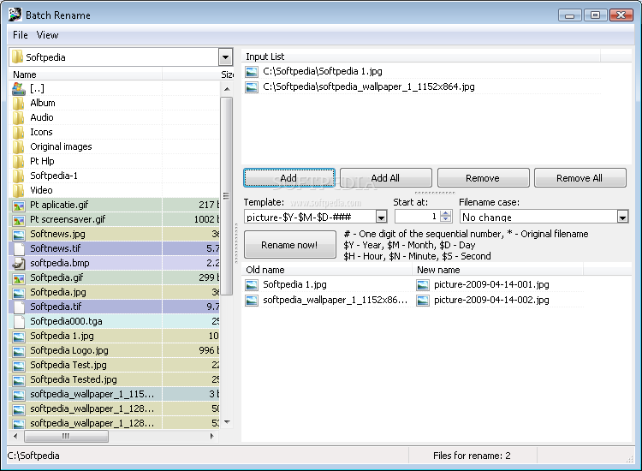Open the Template dropdown arrow
The height and width of the screenshot is (471, 642).
tap(381, 217)
